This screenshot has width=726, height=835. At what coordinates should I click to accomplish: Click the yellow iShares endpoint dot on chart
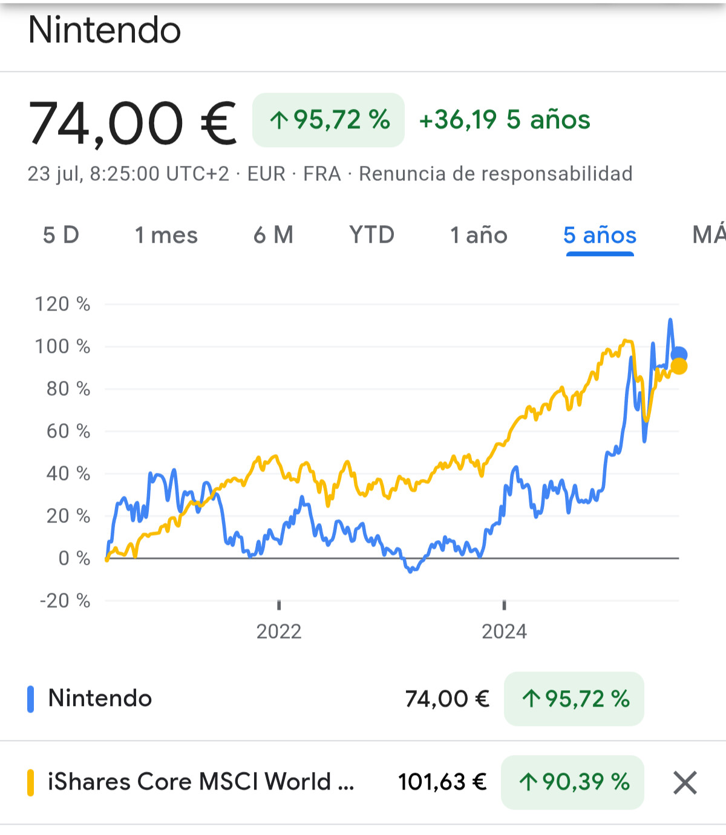click(x=679, y=366)
